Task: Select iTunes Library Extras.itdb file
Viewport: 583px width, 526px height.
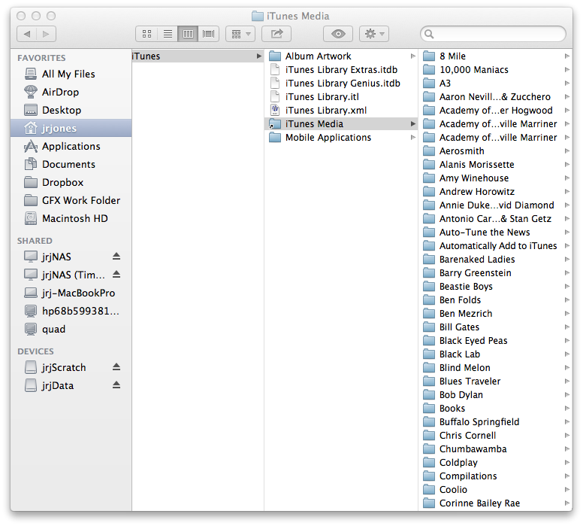Action: (341, 70)
